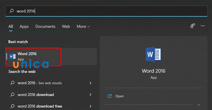Click magnifier icon beside 'See web results' suggestion
The height and width of the screenshot is (110, 212).
coord(12,83)
